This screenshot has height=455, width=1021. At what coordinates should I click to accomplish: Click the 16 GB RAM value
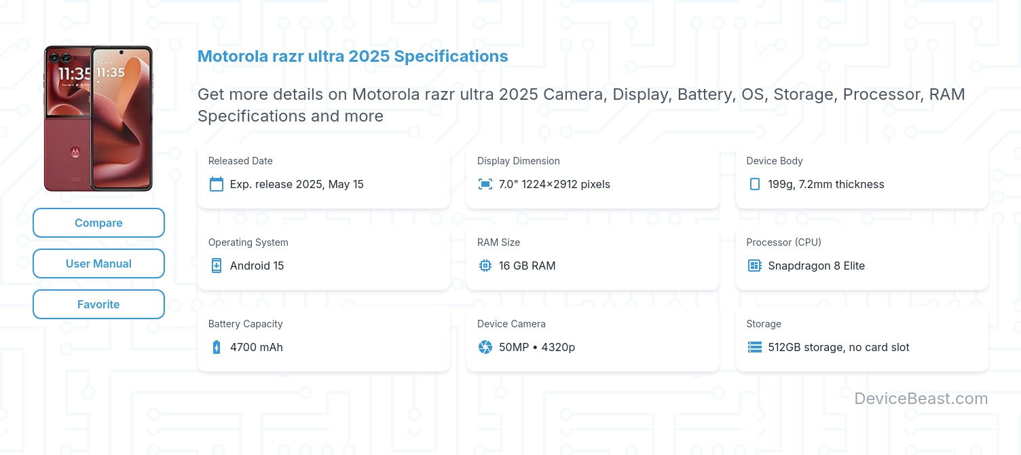pos(527,266)
